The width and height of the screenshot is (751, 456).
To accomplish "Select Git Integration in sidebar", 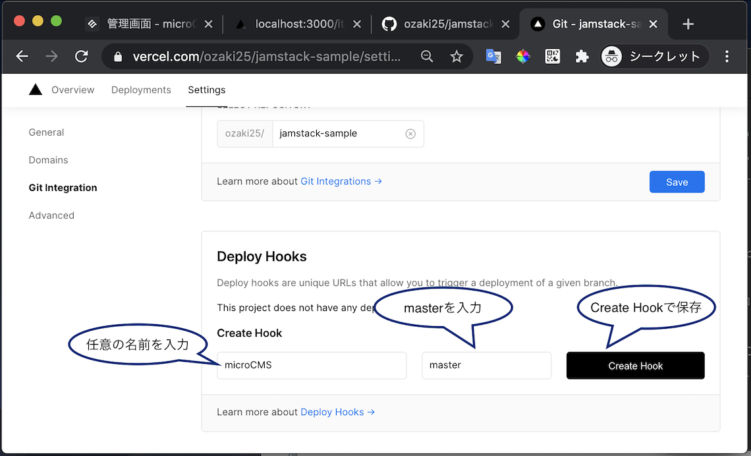I will [x=63, y=188].
